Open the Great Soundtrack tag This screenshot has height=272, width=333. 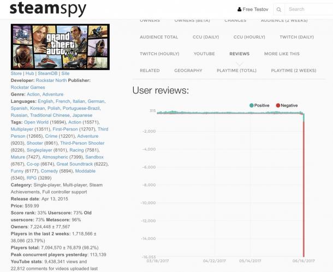pyautogui.click(x=75, y=164)
